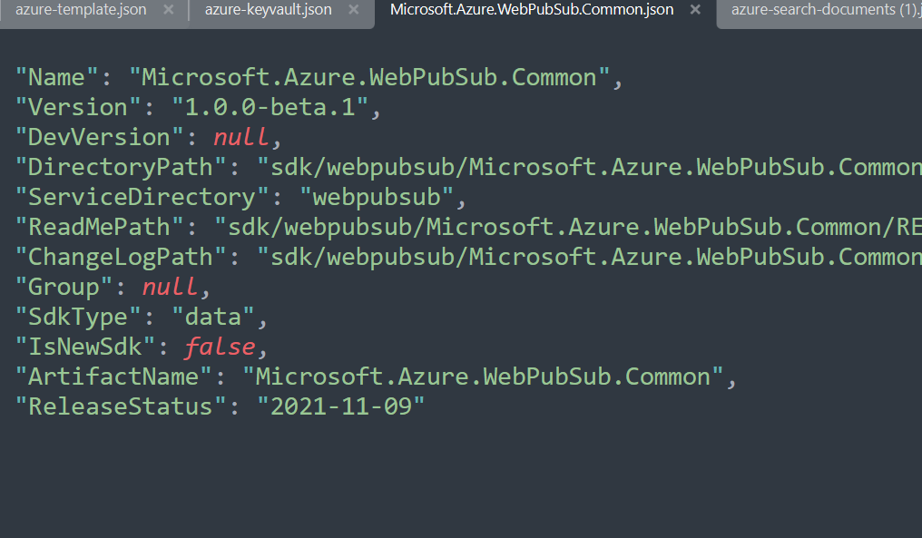The image size is (922, 538).
Task: Click the "ArtifactName" key
Action: pos(113,377)
